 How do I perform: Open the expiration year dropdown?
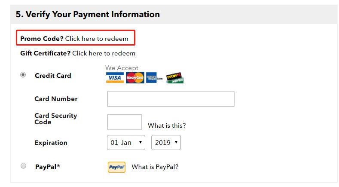point(166,142)
